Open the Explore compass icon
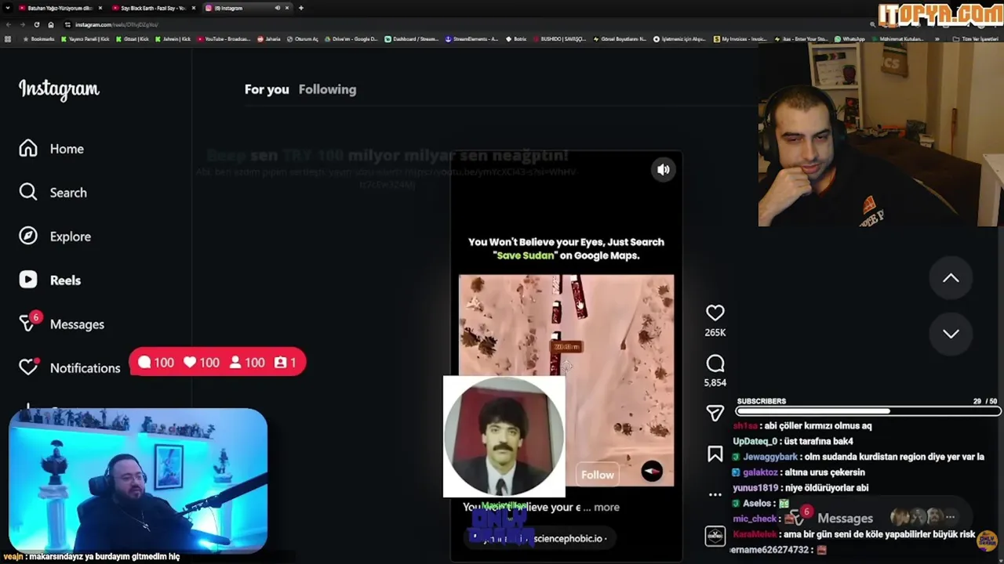1004x564 pixels. (28, 237)
